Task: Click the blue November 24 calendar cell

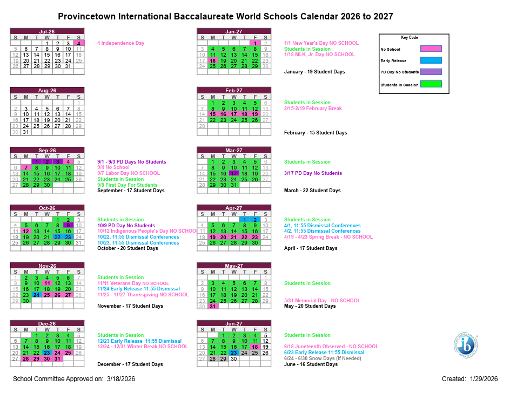Action: coord(36,295)
